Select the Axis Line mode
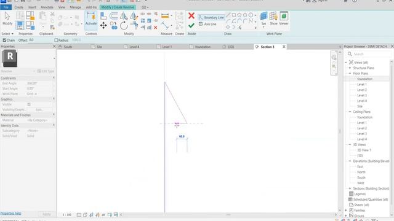This screenshot has height=221, width=394. (207, 24)
